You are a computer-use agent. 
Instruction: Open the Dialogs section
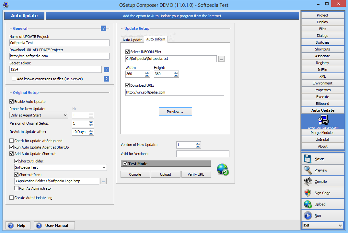[322, 36]
